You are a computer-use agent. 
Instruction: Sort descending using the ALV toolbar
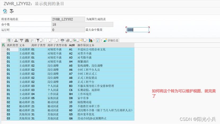coord(21,41)
